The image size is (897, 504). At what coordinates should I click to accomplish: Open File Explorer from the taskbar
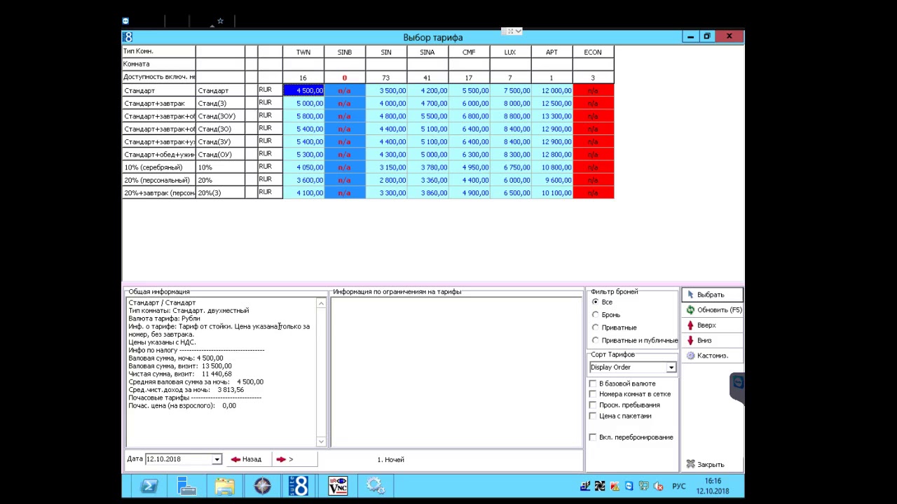224,485
